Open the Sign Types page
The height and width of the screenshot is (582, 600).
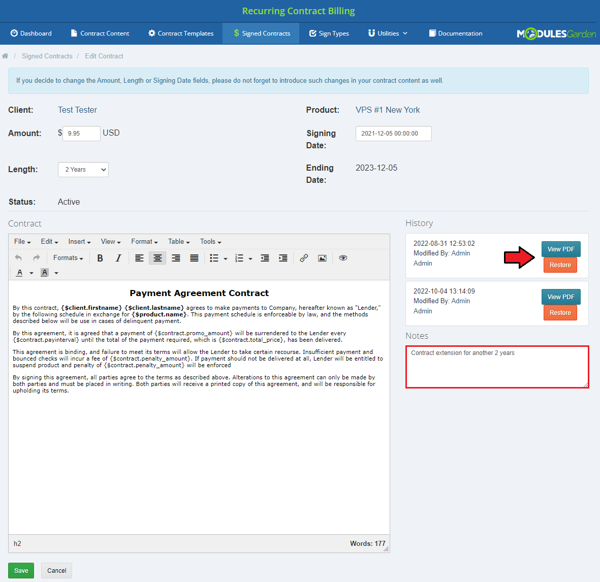pos(329,34)
